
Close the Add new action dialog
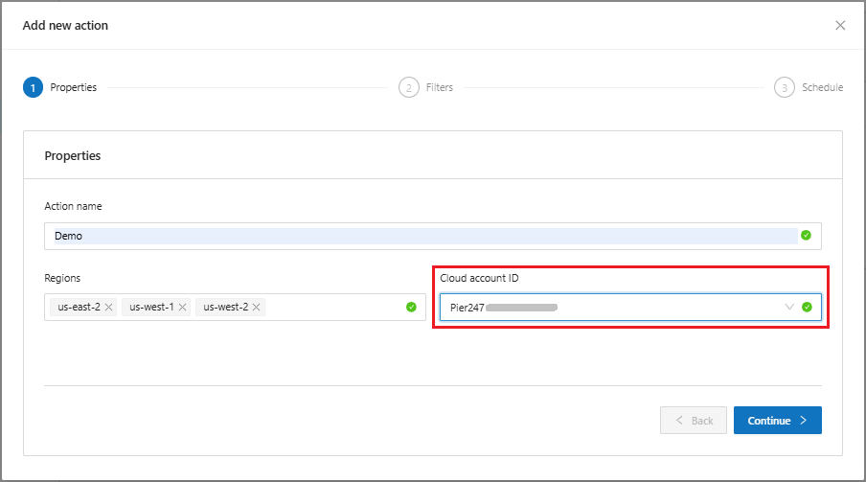tap(840, 25)
